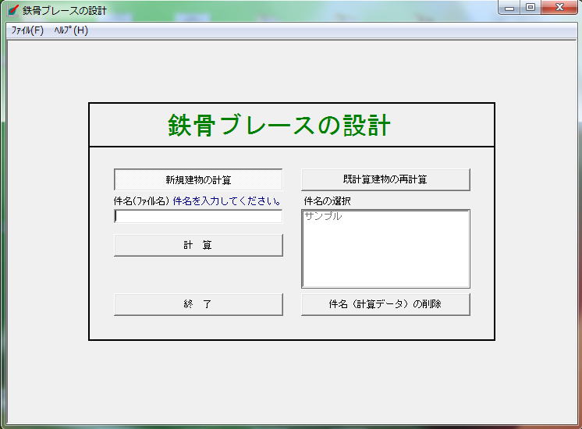The width and height of the screenshot is (582, 429).
Task: Focus the 件名(ファイル名) text input field
Action: 198,216
